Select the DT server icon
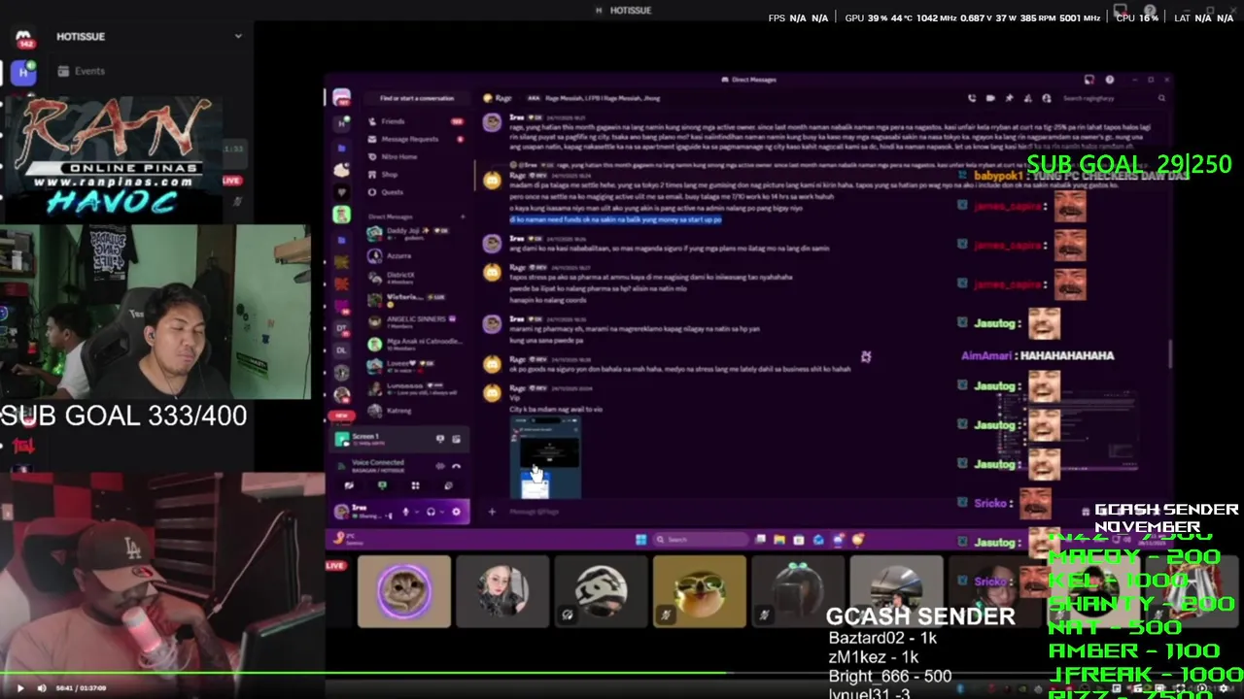 [341, 328]
